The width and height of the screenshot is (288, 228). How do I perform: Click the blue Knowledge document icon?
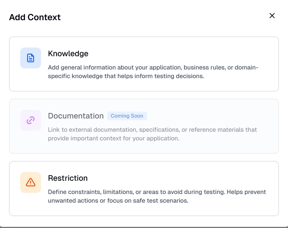(31, 58)
